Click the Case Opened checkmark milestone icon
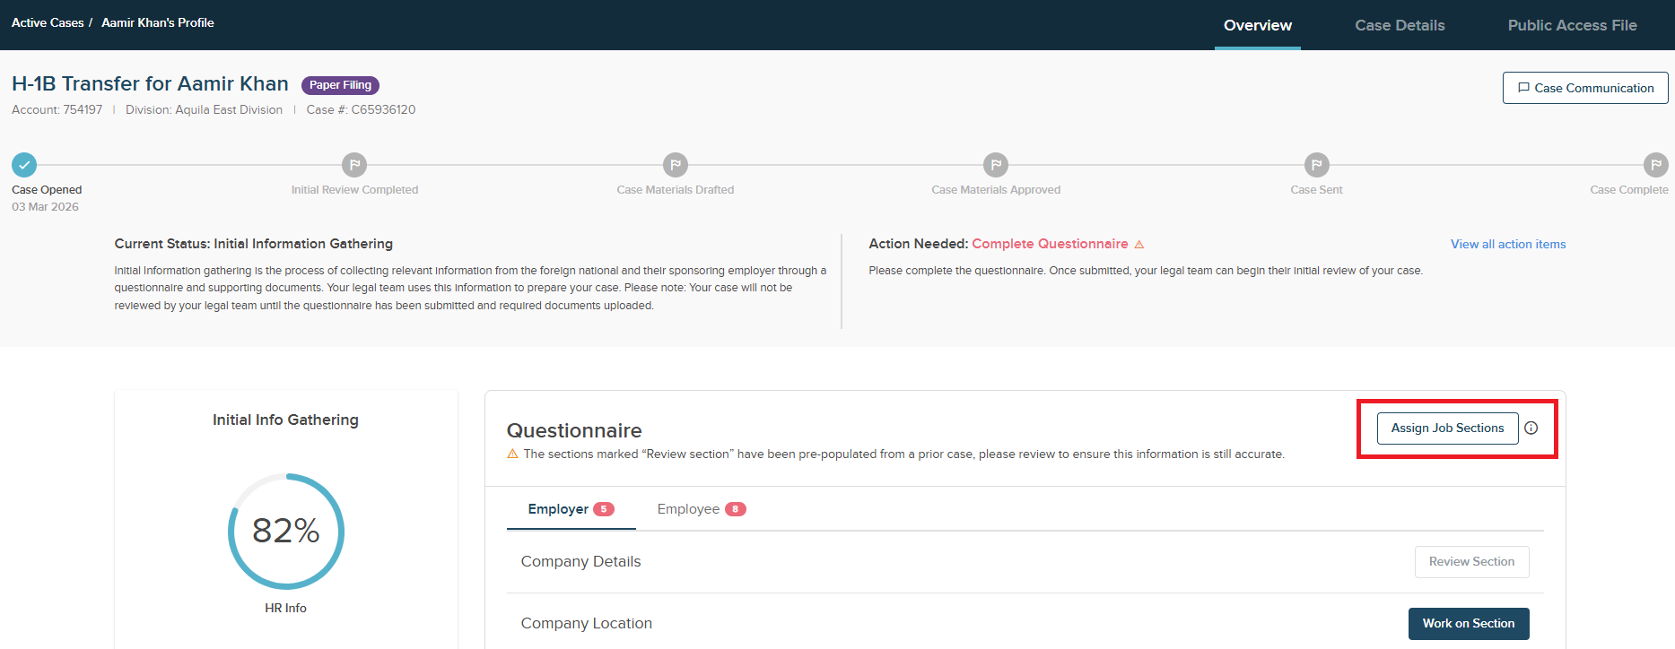 (x=24, y=165)
